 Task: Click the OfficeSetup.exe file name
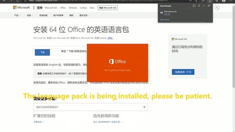(170, 11)
